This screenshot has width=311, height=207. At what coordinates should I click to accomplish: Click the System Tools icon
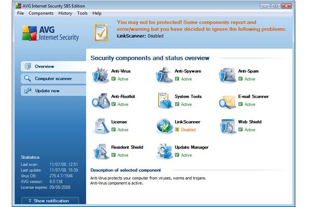[x=164, y=100]
